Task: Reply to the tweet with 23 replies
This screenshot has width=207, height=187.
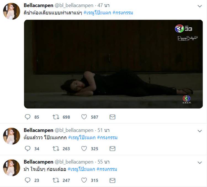Action: pos(28,180)
